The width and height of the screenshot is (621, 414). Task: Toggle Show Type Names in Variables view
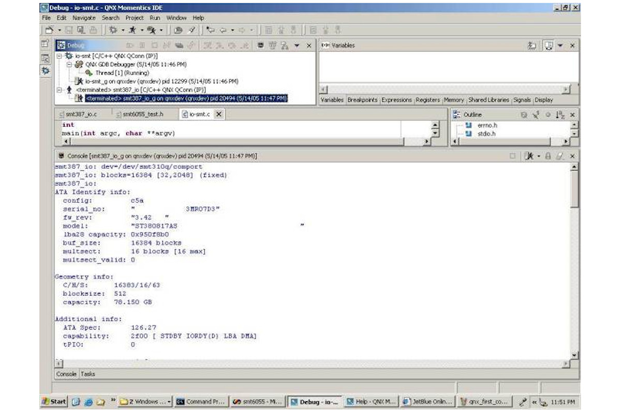point(532,46)
